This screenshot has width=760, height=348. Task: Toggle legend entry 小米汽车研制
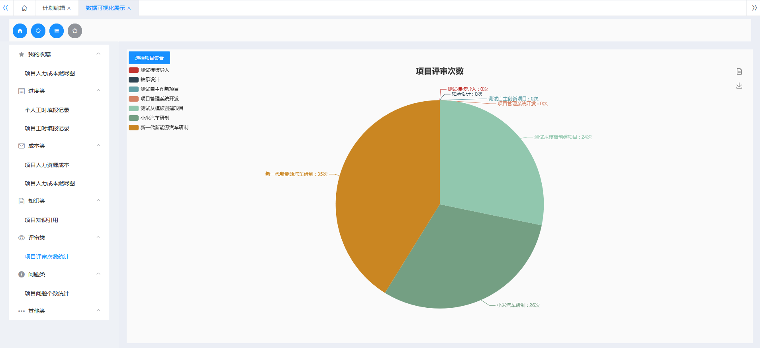tap(149, 118)
